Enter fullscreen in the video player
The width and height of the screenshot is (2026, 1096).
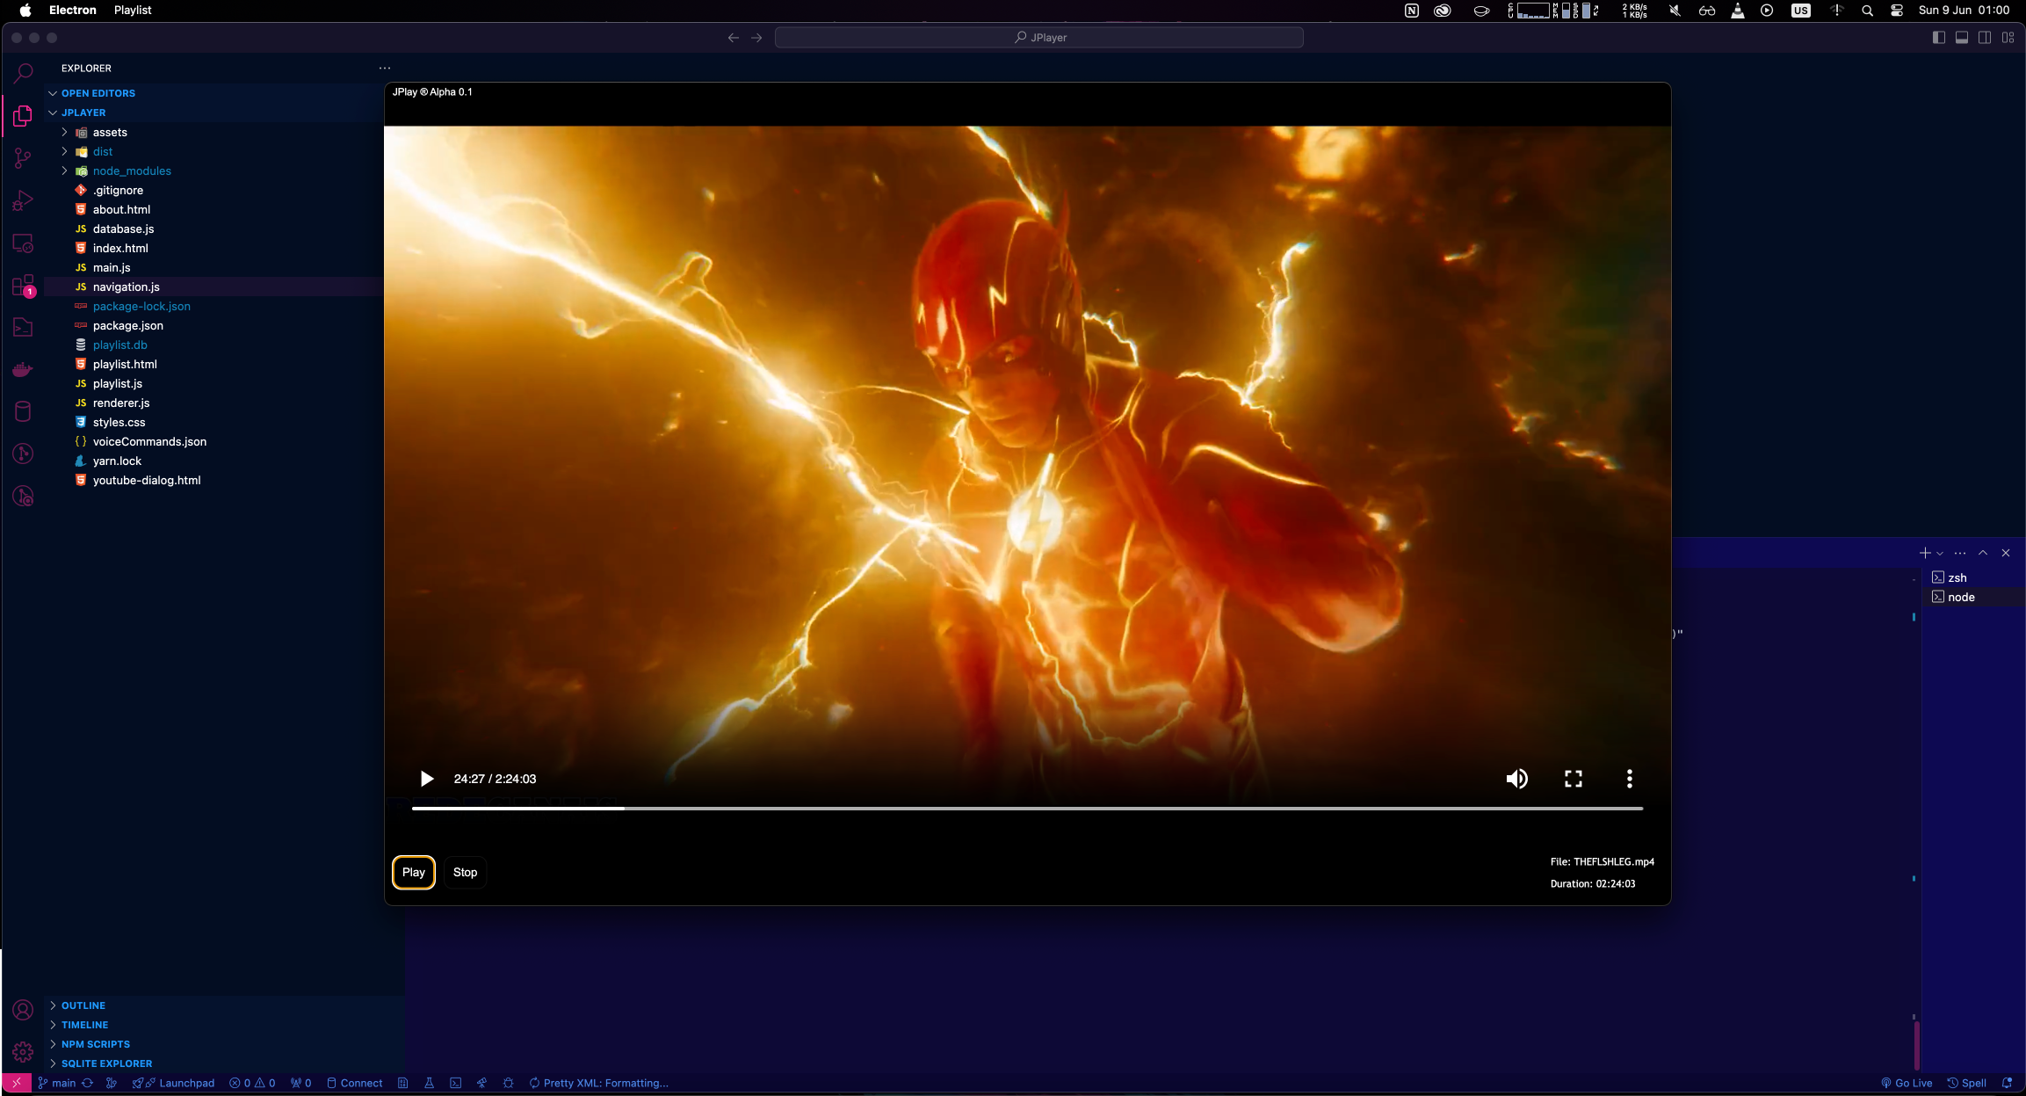point(1574,779)
